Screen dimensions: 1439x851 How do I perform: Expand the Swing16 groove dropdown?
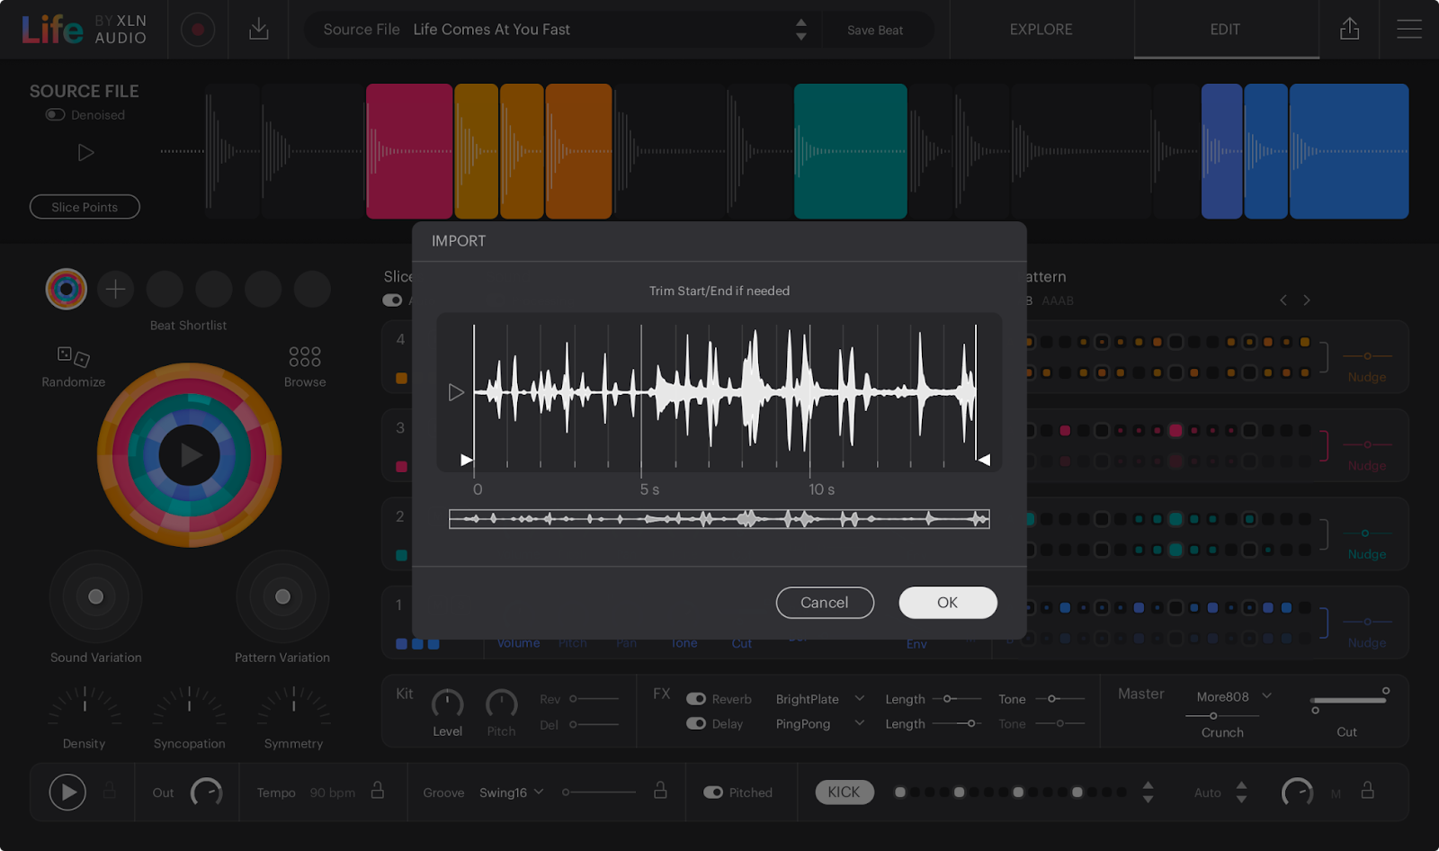coord(512,793)
